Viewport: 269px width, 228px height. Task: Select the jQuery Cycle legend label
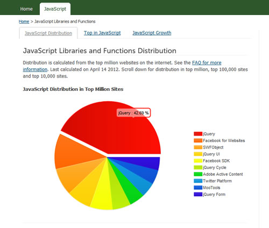[215, 167]
